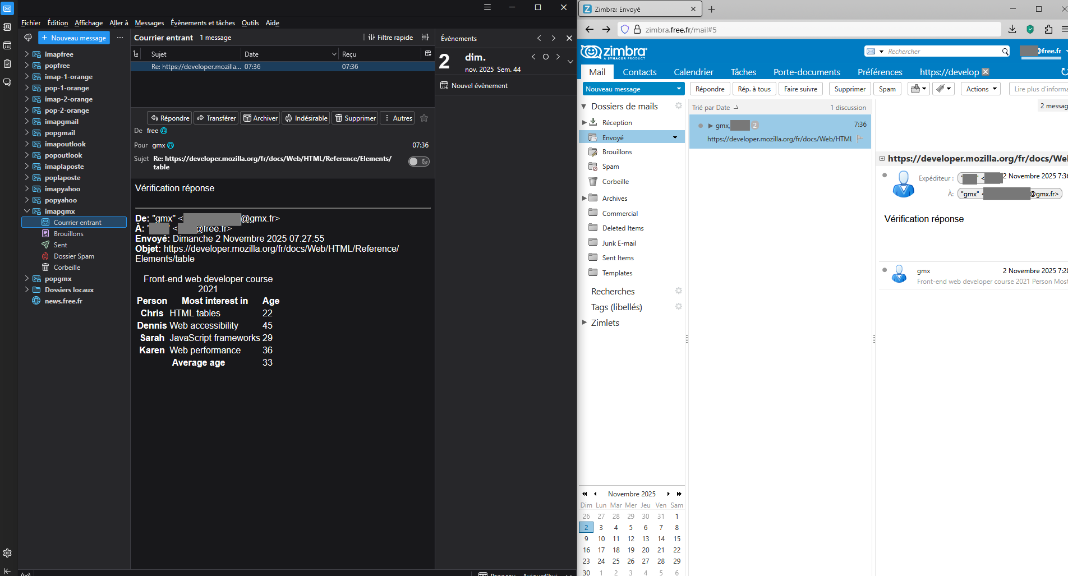Click the Transférer button

point(217,118)
